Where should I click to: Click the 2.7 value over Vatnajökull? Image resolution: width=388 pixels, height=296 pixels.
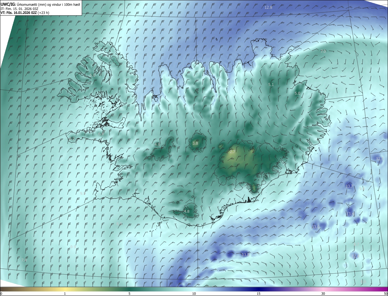tap(232, 152)
